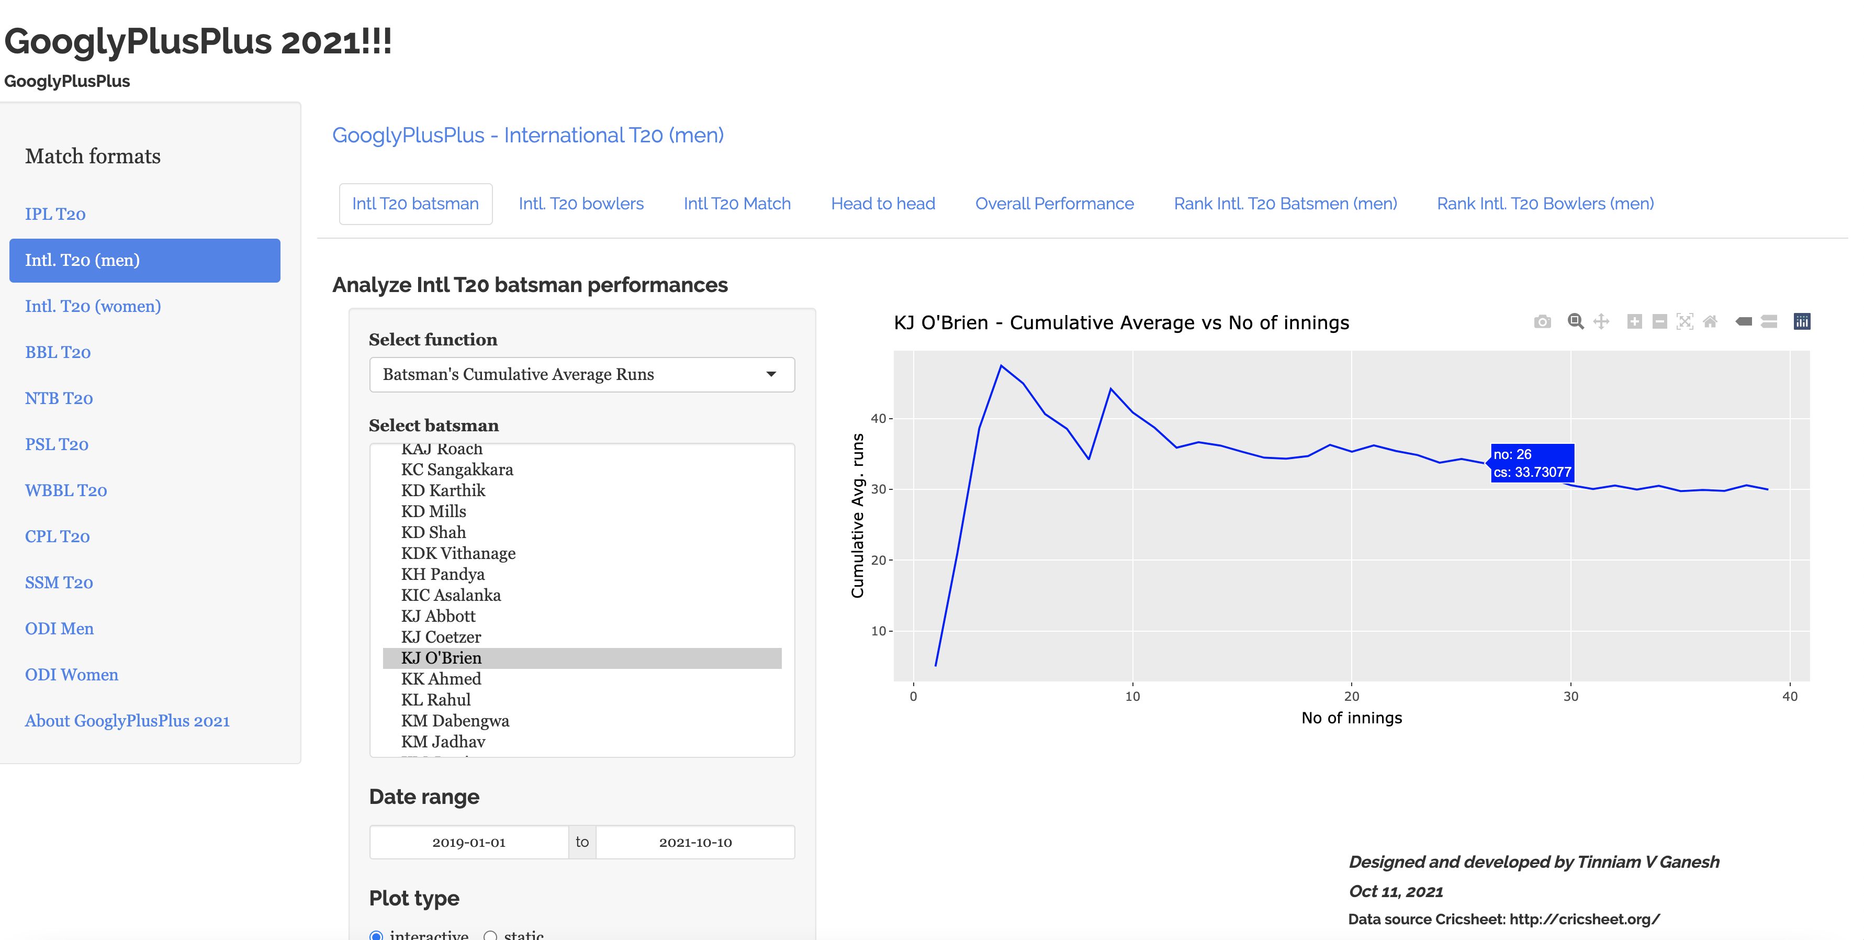
Task: Click the Autoscale chart icon
Action: [1685, 321]
